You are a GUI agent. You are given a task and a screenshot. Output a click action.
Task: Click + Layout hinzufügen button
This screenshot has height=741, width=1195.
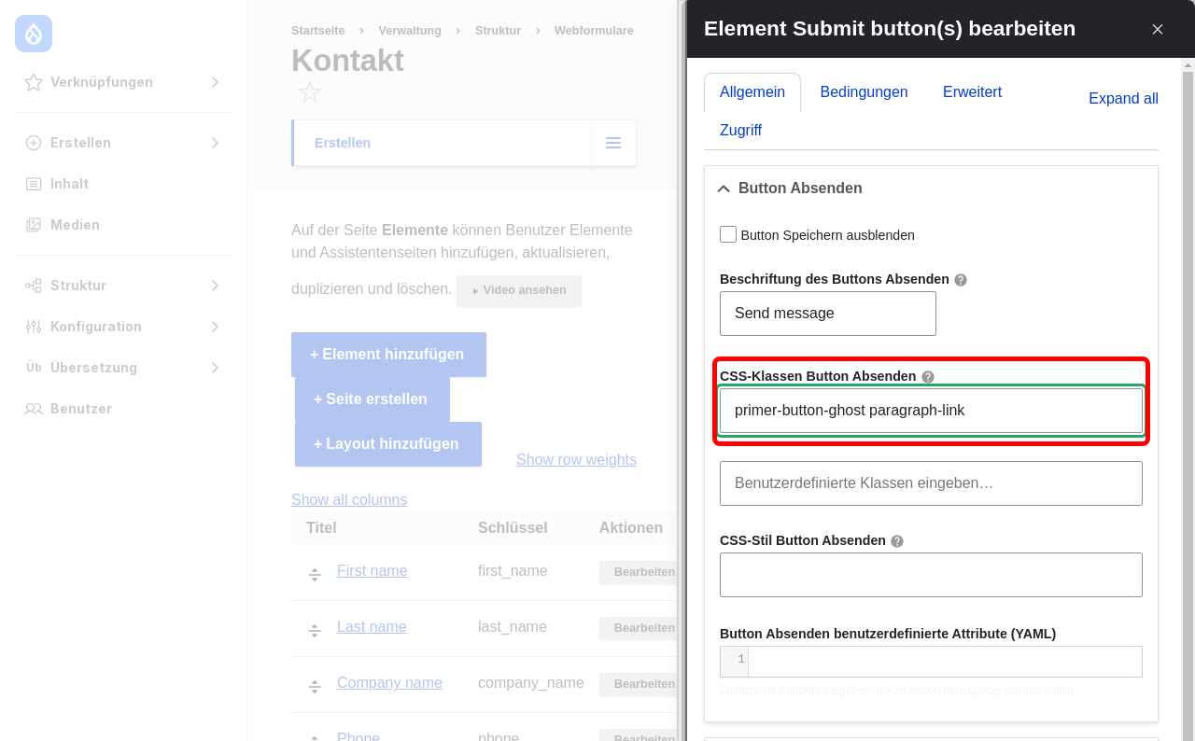pos(388,444)
